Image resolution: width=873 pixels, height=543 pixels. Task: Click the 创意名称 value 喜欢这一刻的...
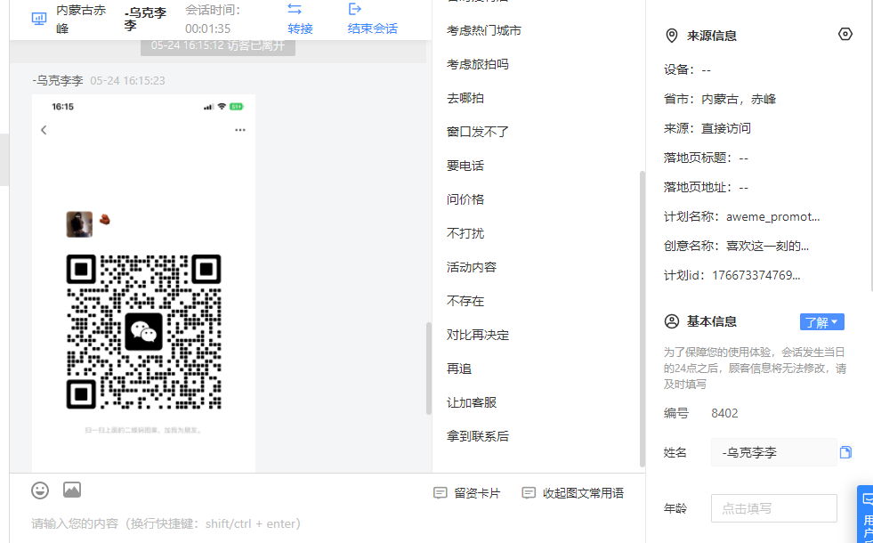[767, 246]
